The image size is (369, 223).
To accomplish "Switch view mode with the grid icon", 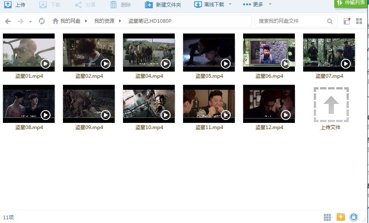I will coord(359,21).
